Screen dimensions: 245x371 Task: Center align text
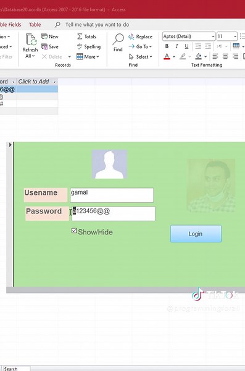[x=225, y=56]
